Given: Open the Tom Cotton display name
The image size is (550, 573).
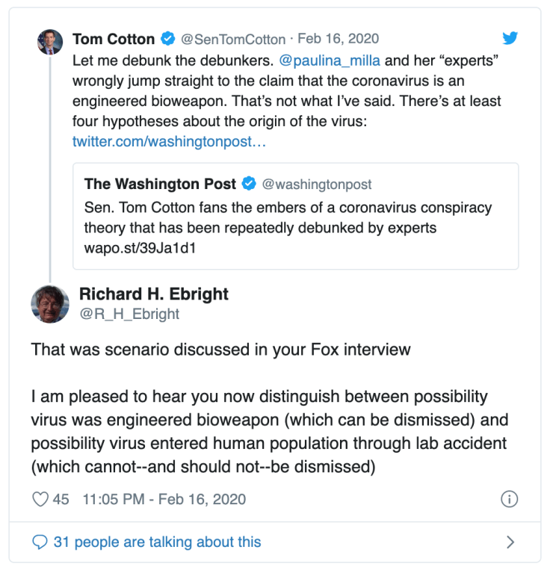Looking at the screenshot, I should (114, 39).
